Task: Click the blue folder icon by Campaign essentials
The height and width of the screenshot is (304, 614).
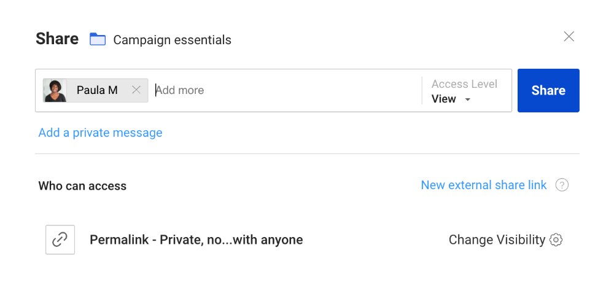Action: (x=98, y=39)
